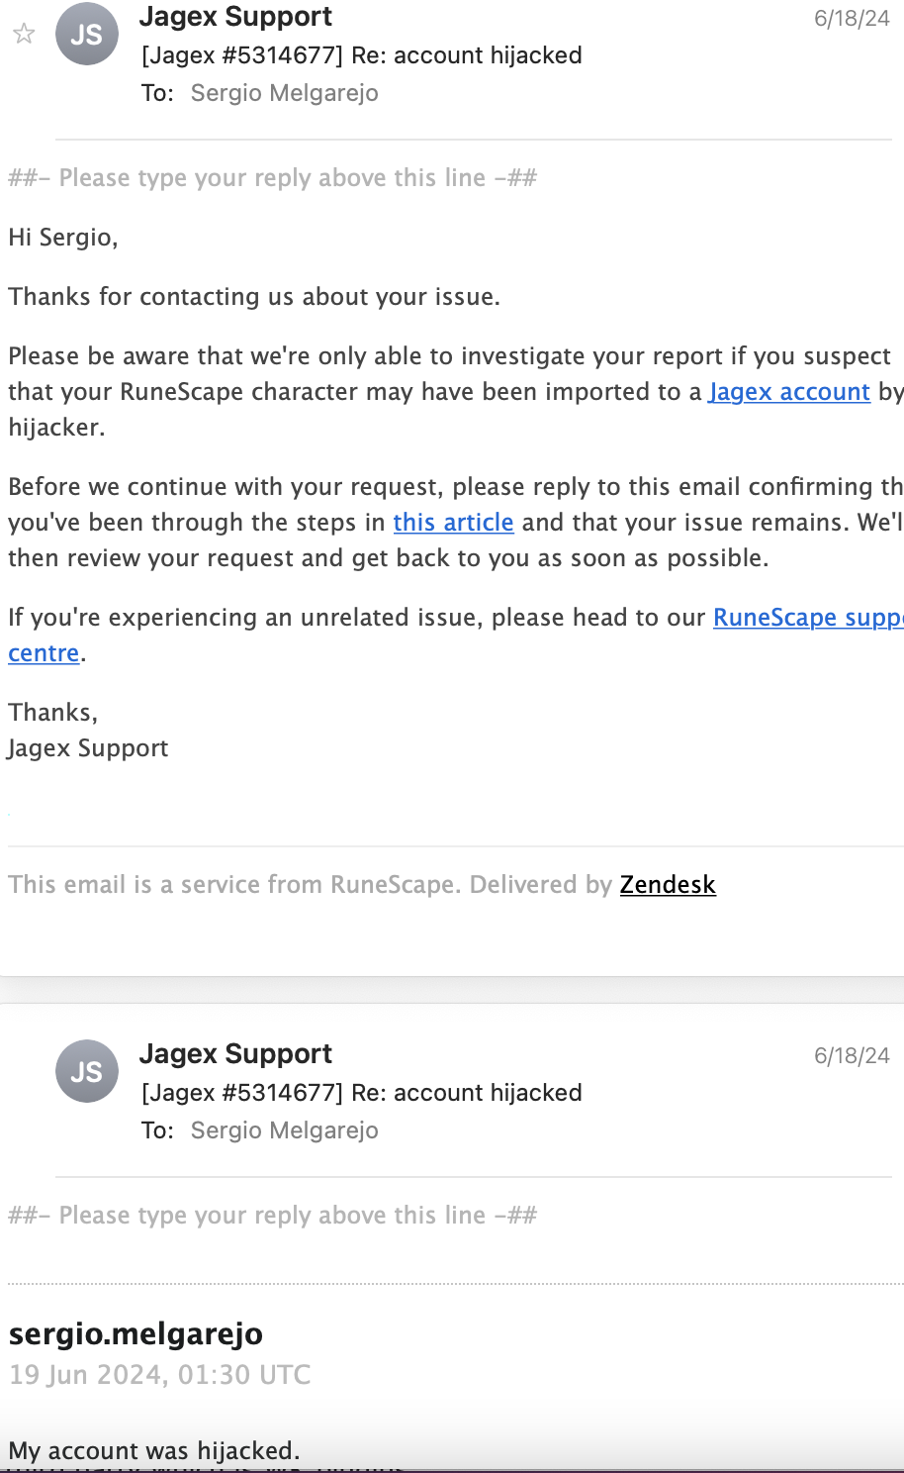The image size is (904, 1473).
Task: Click 'My account was hijacked.' text
Action: 154,1451
